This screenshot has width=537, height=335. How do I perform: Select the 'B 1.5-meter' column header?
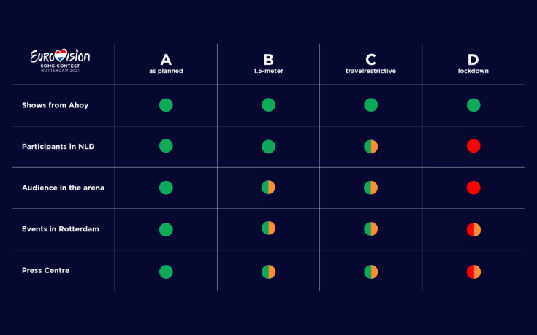(x=268, y=64)
